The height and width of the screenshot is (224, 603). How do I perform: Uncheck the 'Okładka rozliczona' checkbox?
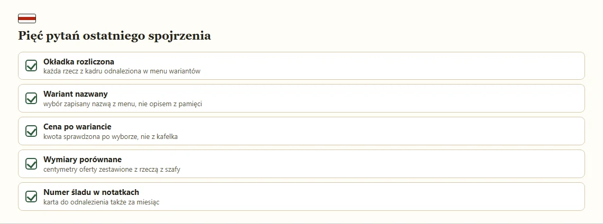(31, 66)
